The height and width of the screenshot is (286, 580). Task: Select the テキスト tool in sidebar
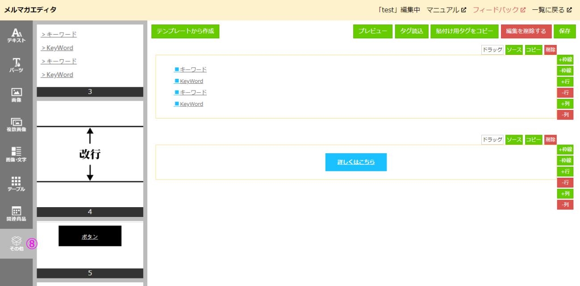(x=16, y=35)
